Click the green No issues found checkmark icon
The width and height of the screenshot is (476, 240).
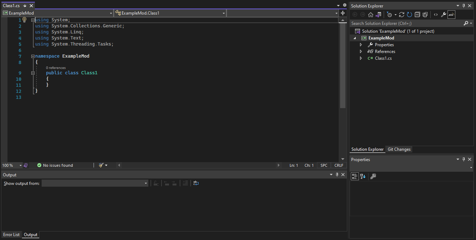pos(39,165)
